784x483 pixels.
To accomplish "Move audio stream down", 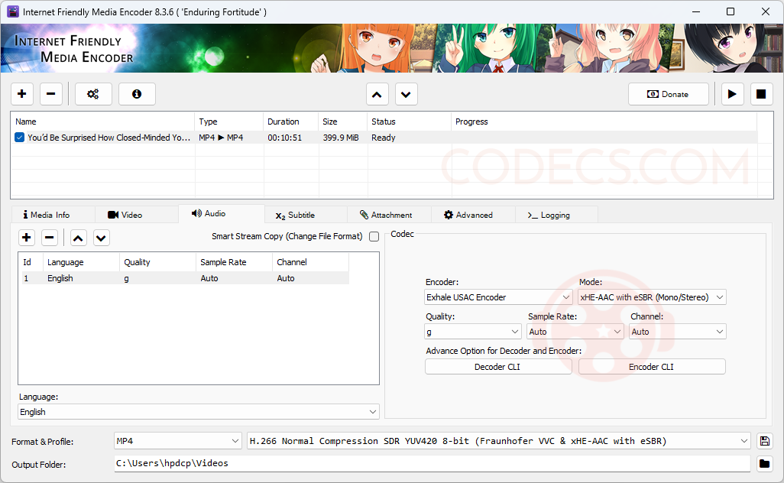I will point(101,238).
